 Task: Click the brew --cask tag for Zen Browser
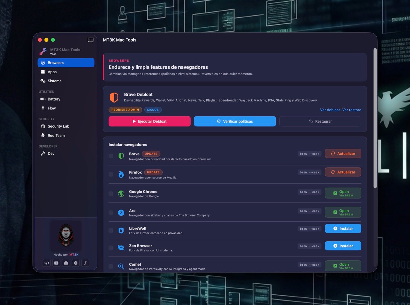tap(309, 246)
